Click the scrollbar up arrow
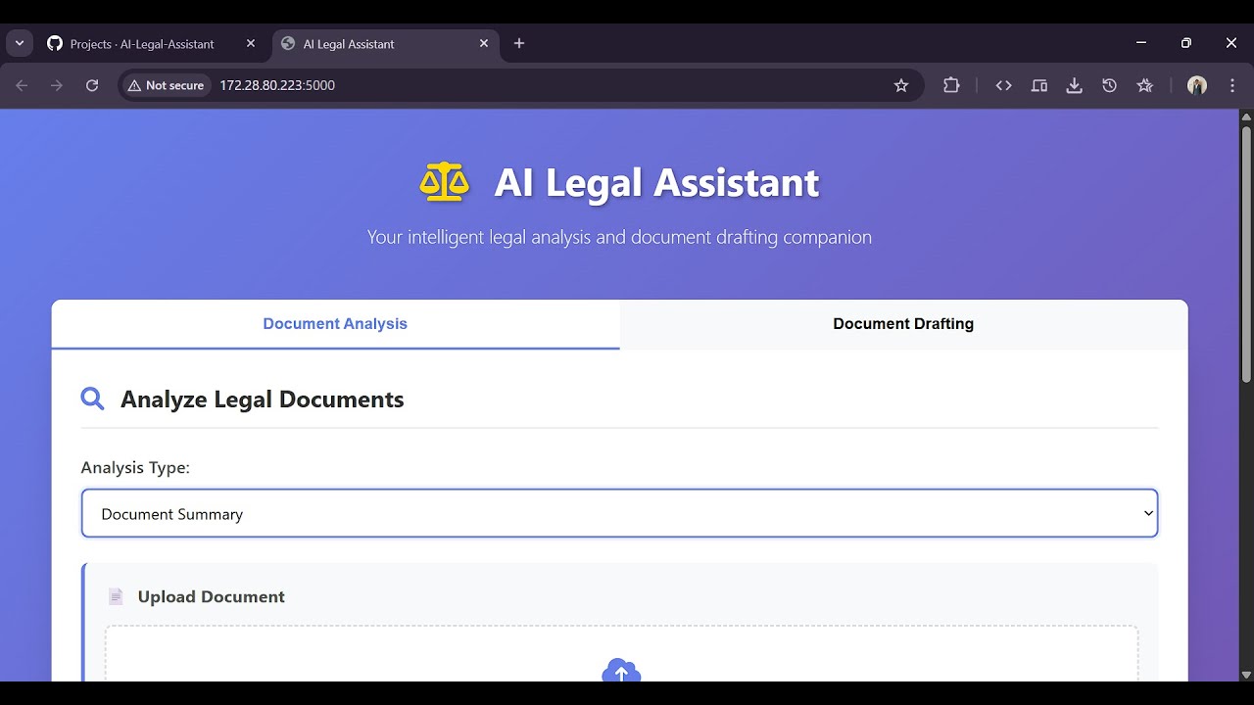 coord(1246,117)
